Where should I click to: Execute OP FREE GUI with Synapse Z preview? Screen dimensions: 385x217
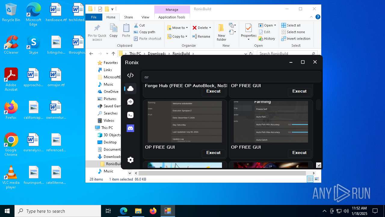pyautogui.click(x=213, y=153)
